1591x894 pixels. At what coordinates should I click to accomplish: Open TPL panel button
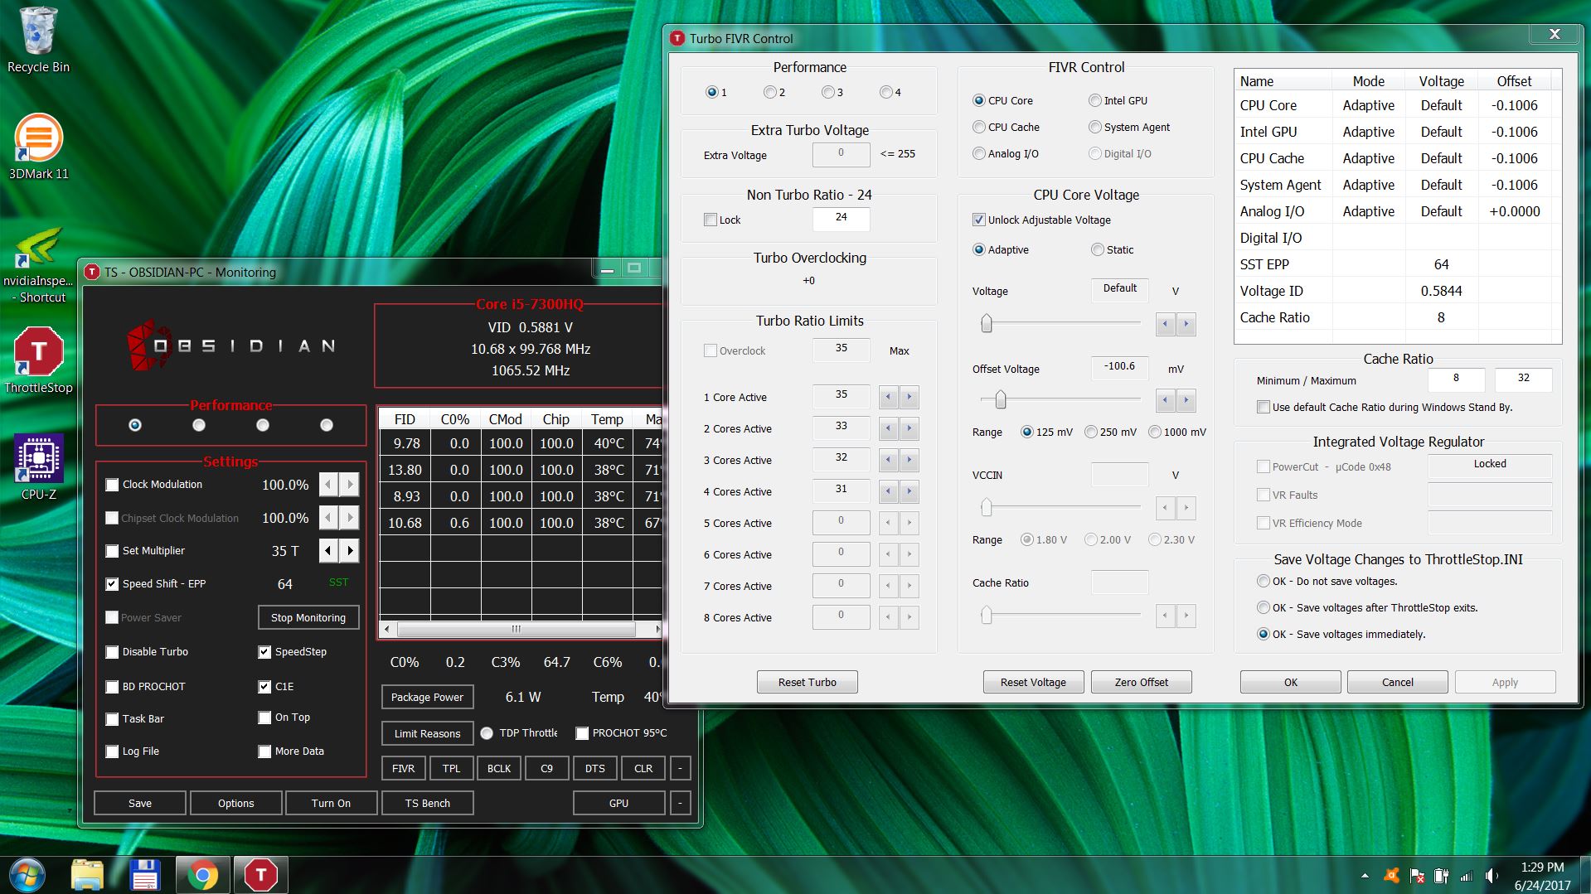pos(451,768)
